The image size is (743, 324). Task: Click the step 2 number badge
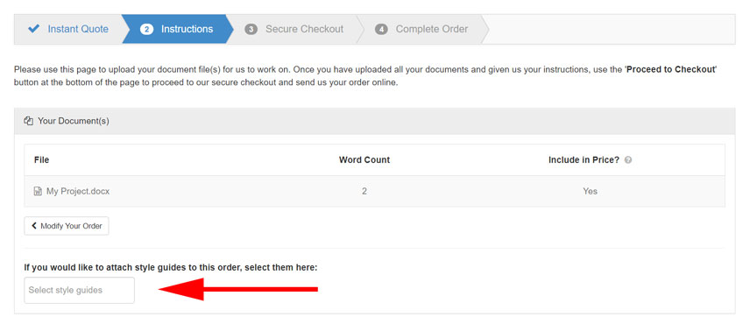coord(146,29)
